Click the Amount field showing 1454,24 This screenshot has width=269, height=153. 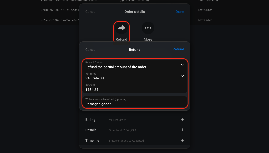(x=135, y=88)
